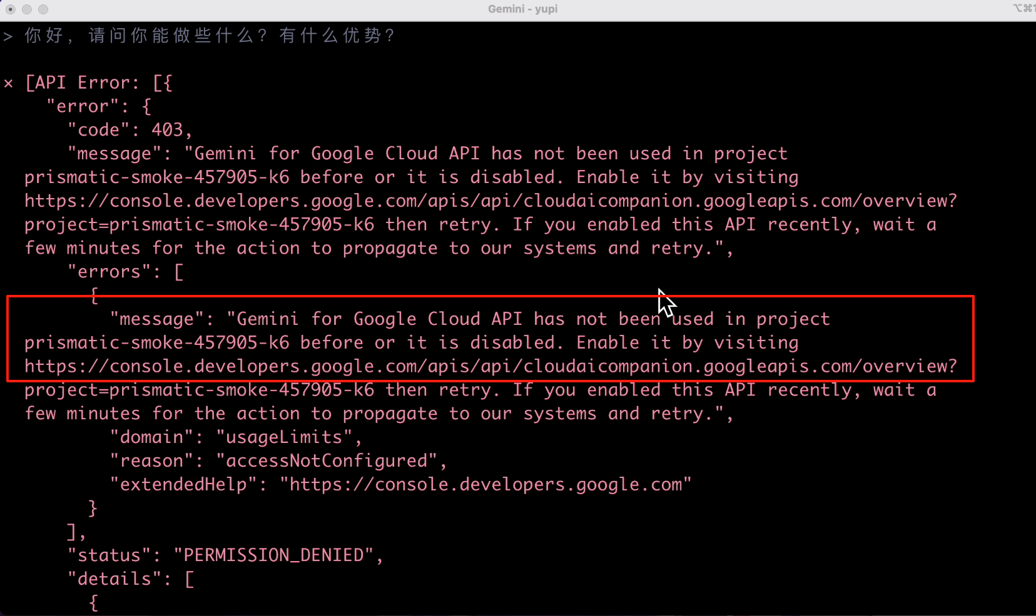This screenshot has width=1036, height=616.
Task: Click the "errors": [ array opening line
Action: (x=125, y=272)
